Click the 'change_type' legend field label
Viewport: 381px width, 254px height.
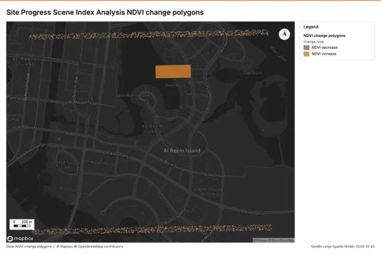click(314, 42)
